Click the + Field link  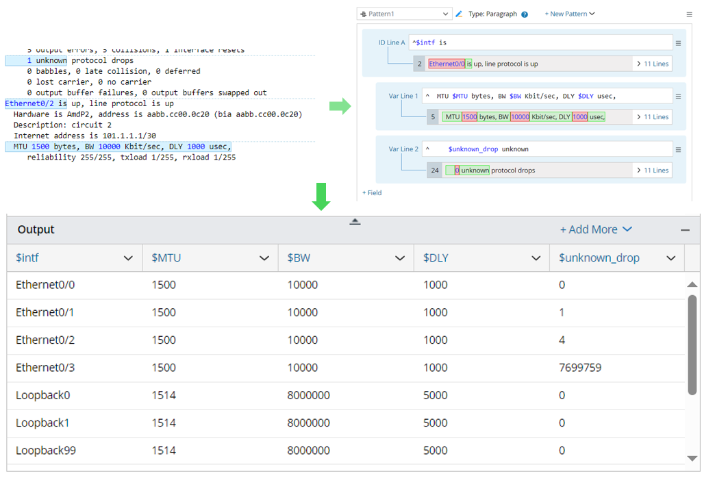[x=372, y=193]
